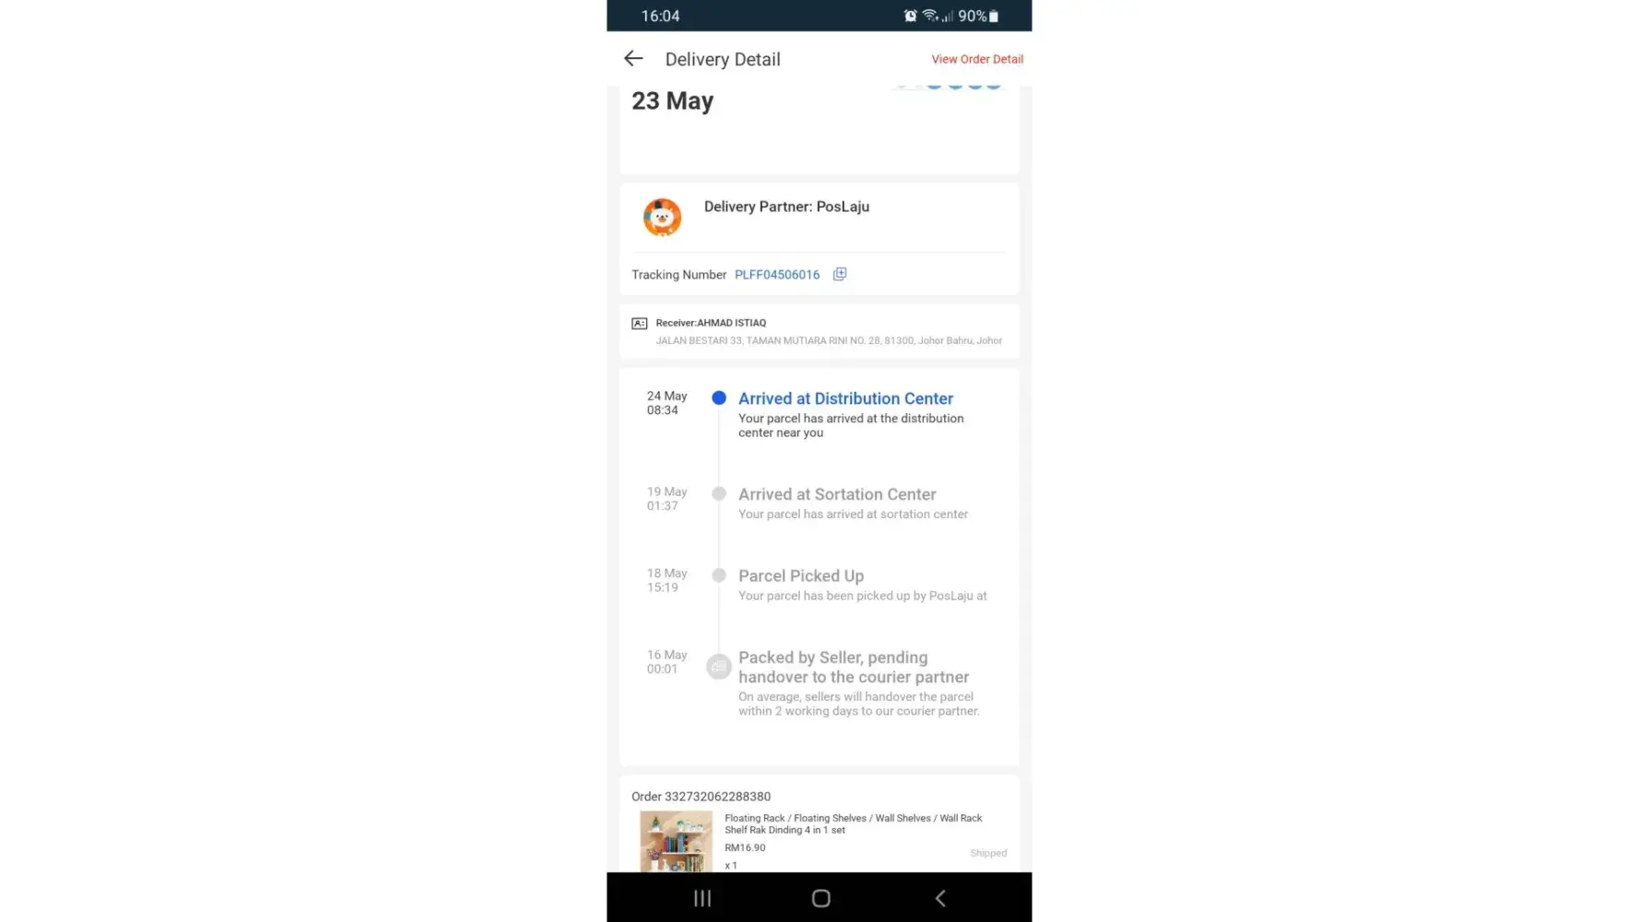Image resolution: width=1639 pixels, height=922 pixels.
Task: Tap the Packed by Seller package icon
Action: coord(718,666)
